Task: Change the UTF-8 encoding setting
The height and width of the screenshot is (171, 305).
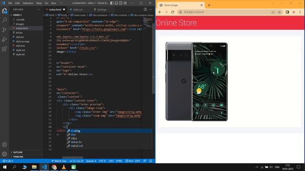Action: [x=102, y=161]
